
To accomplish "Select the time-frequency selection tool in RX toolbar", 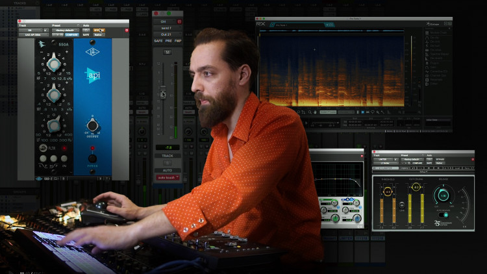I will click(363, 112).
